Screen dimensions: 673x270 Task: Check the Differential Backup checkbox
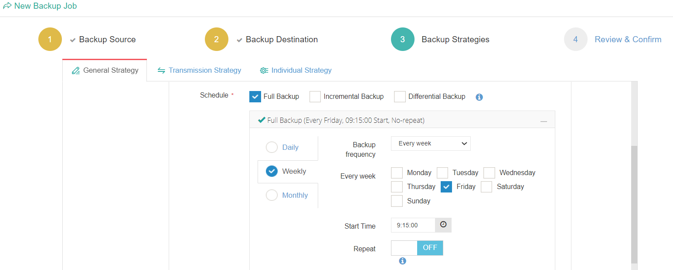pyautogui.click(x=400, y=97)
